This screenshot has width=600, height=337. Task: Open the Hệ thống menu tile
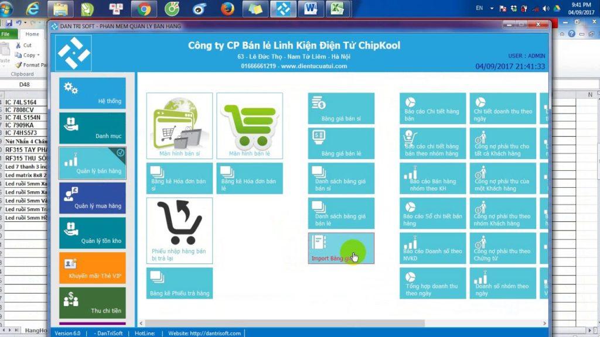[x=92, y=93]
